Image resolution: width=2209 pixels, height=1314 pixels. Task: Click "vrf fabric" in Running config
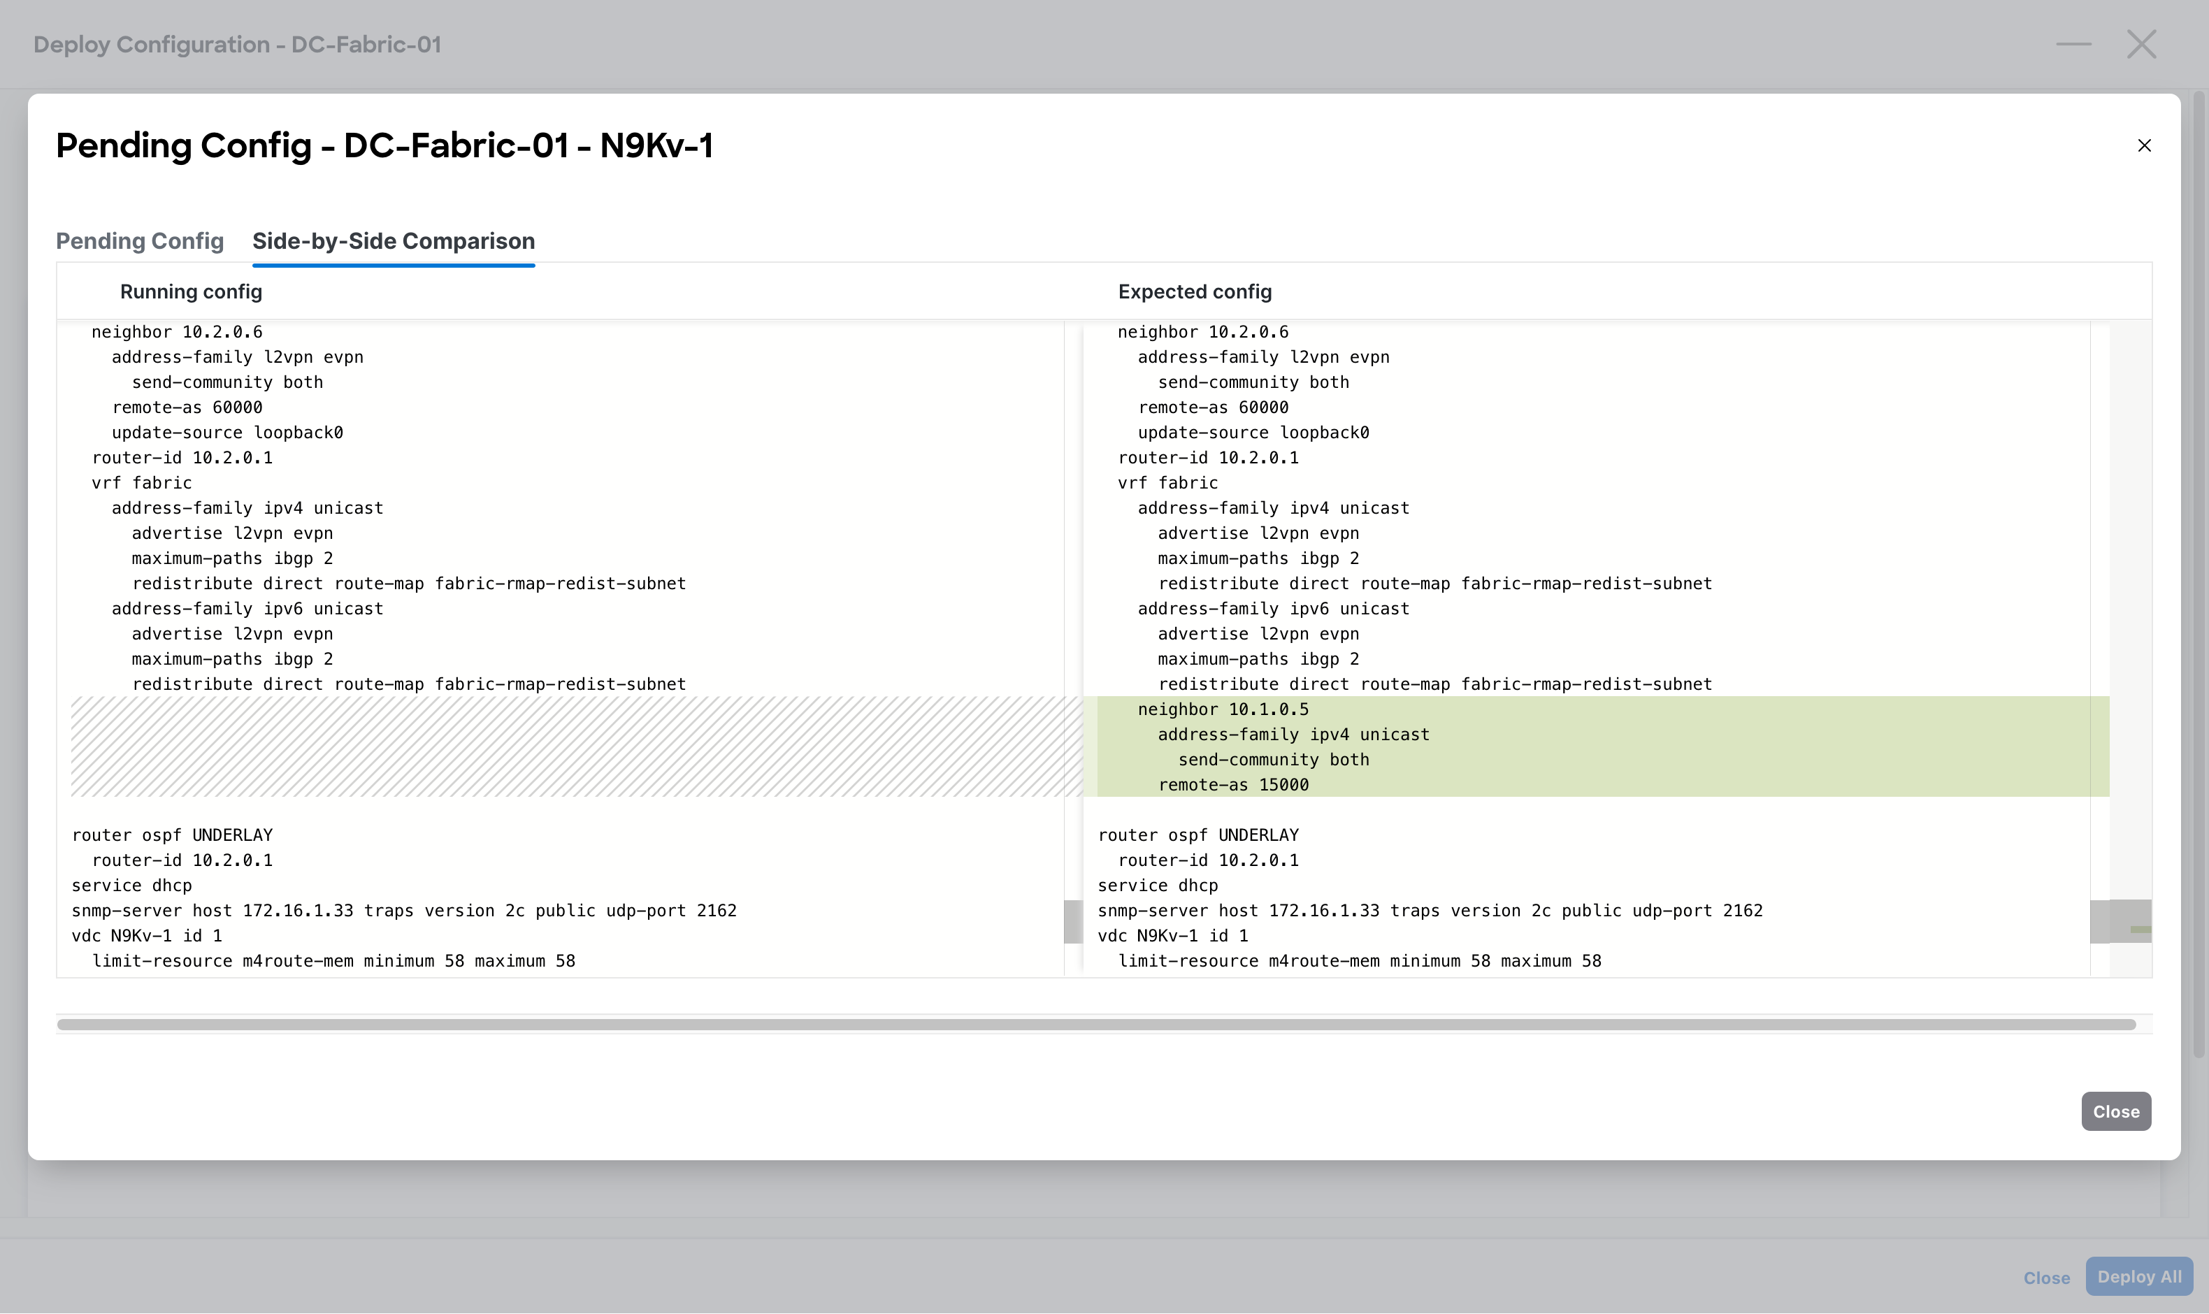tap(142, 482)
